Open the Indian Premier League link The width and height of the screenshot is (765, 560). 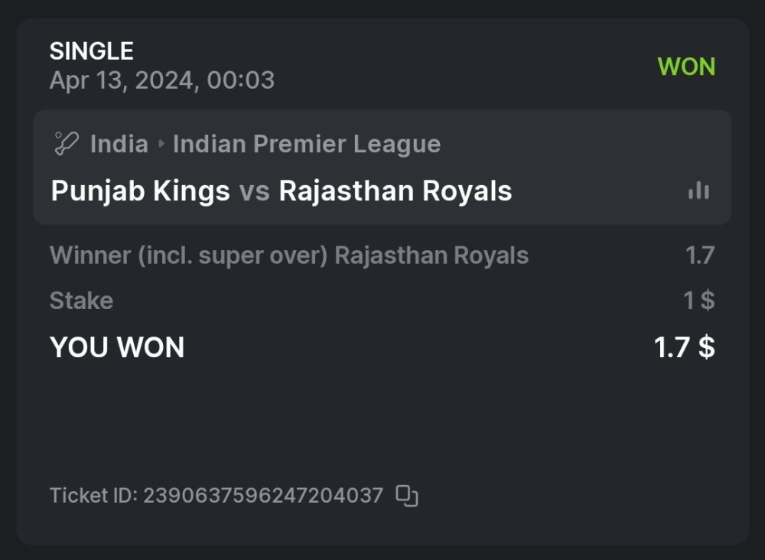(x=306, y=144)
